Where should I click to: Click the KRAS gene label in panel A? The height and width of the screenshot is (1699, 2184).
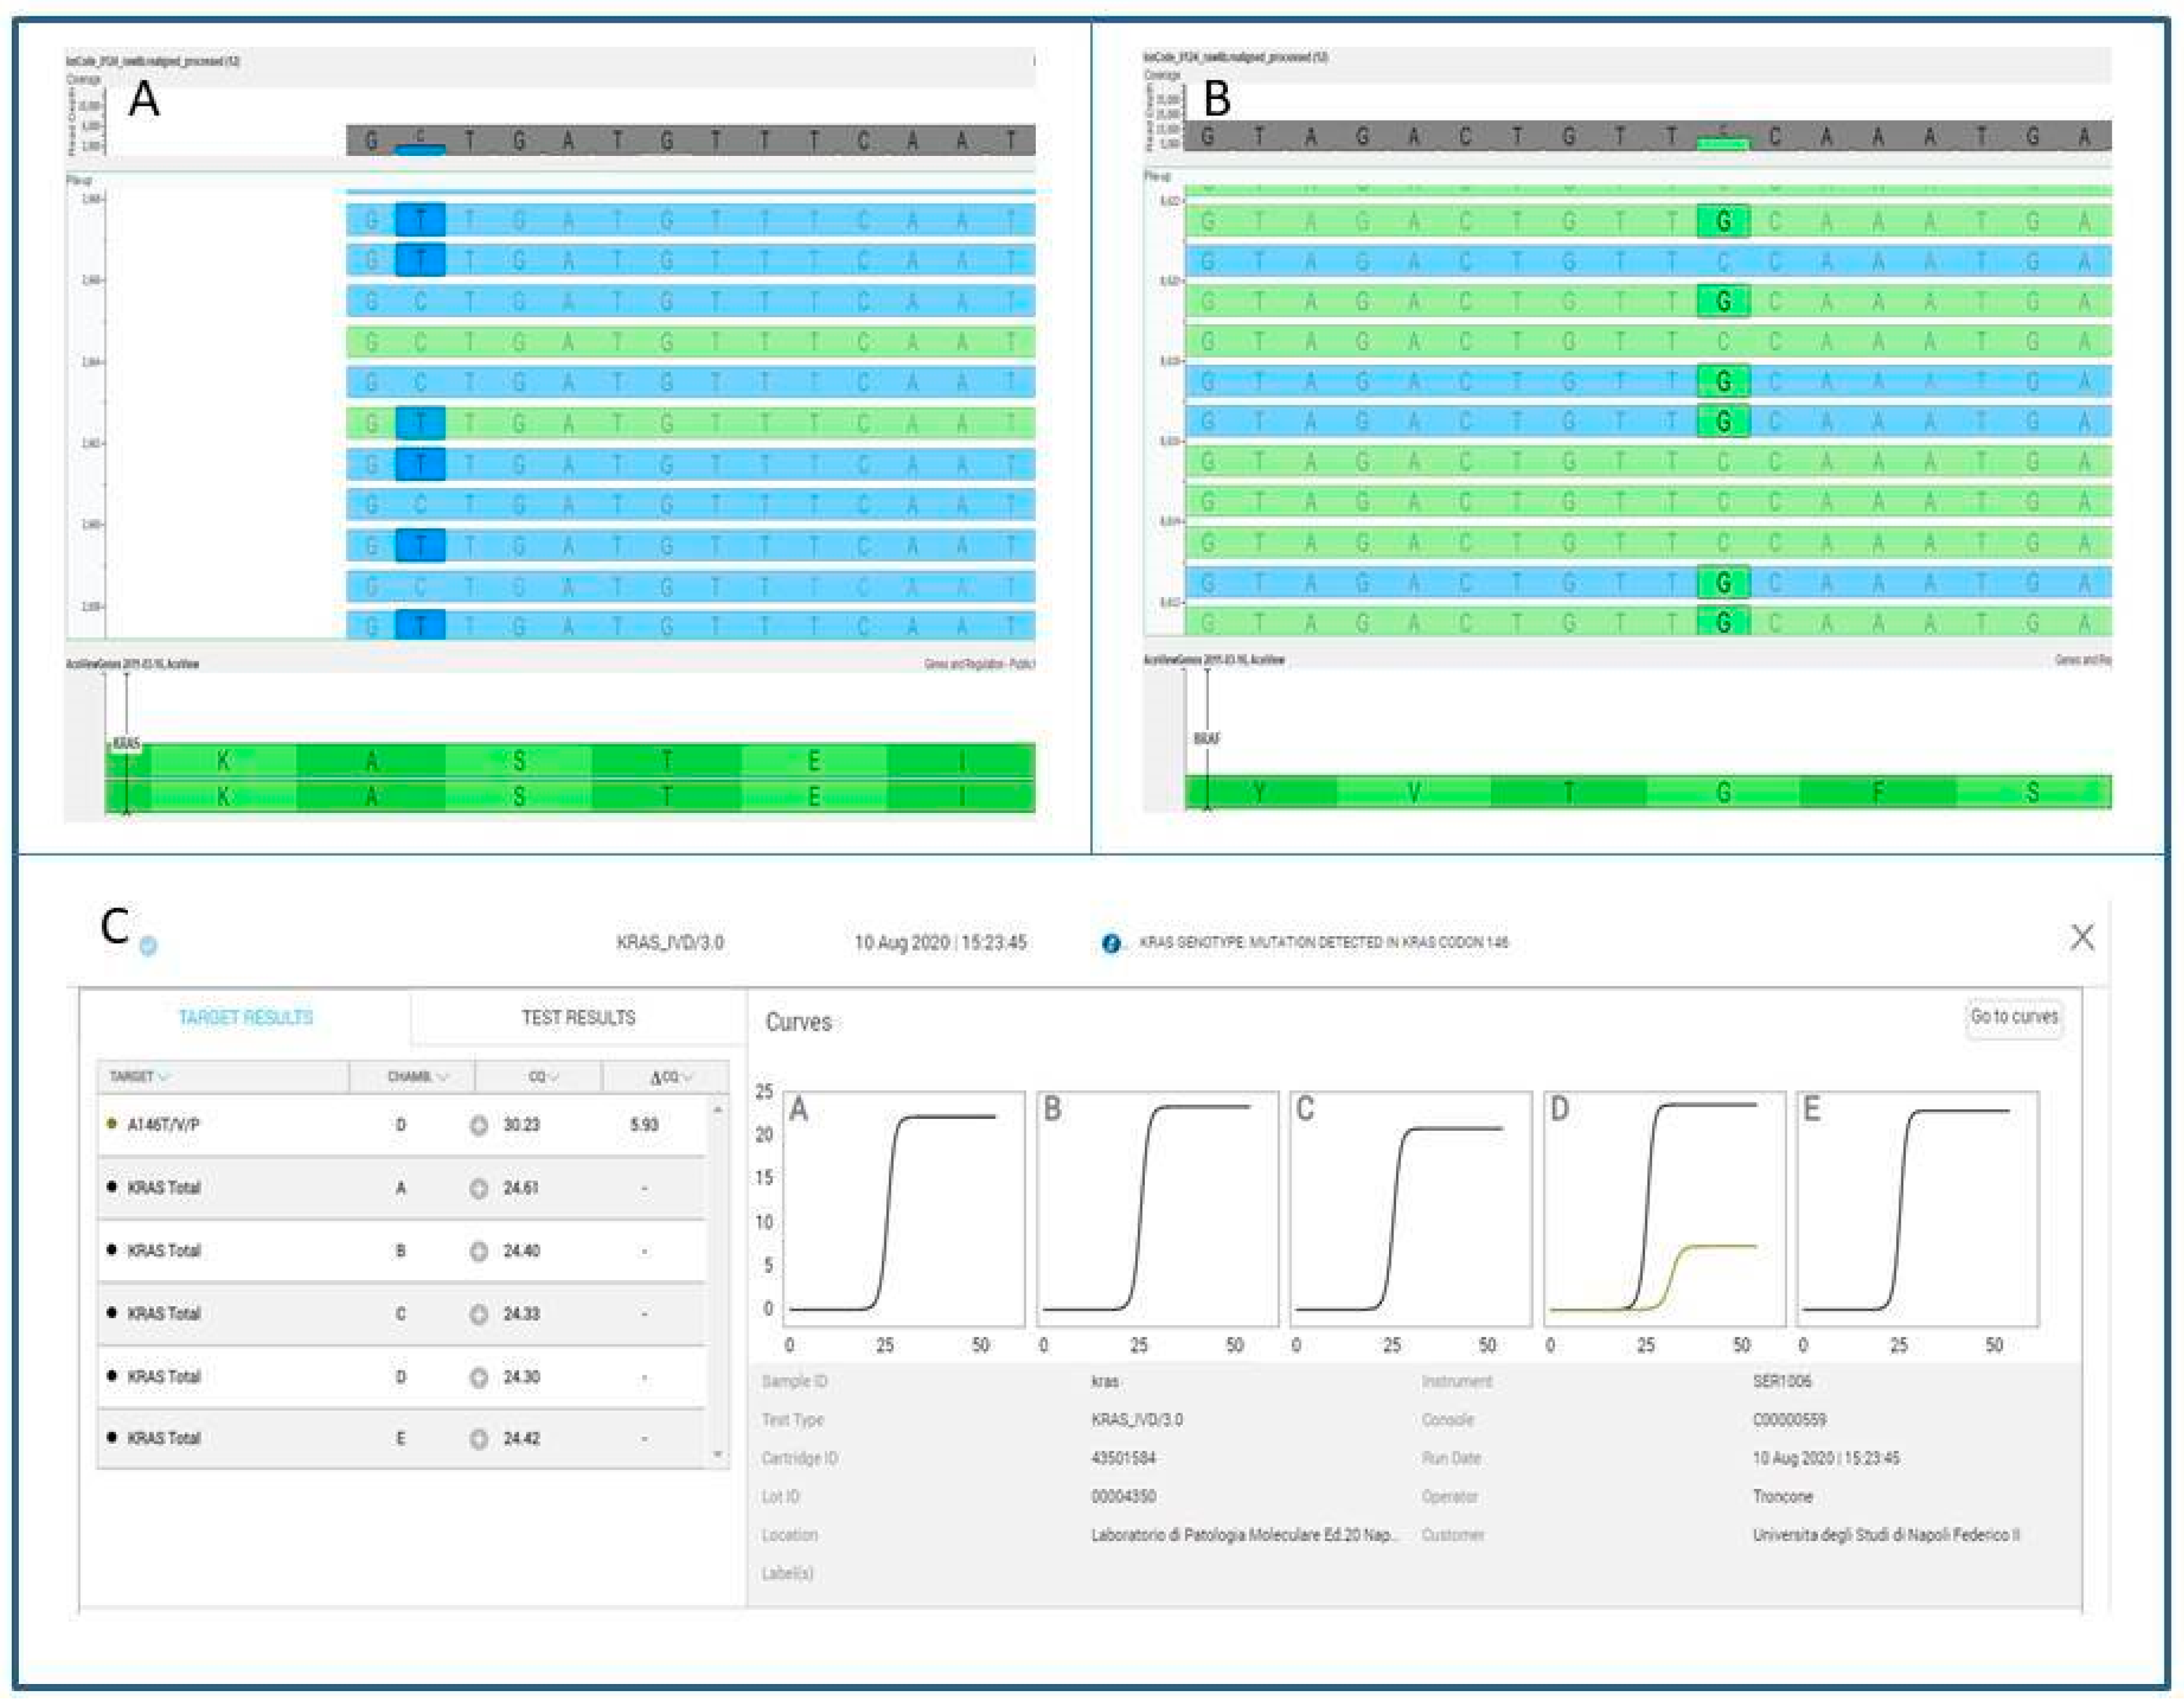tap(126, 744)
